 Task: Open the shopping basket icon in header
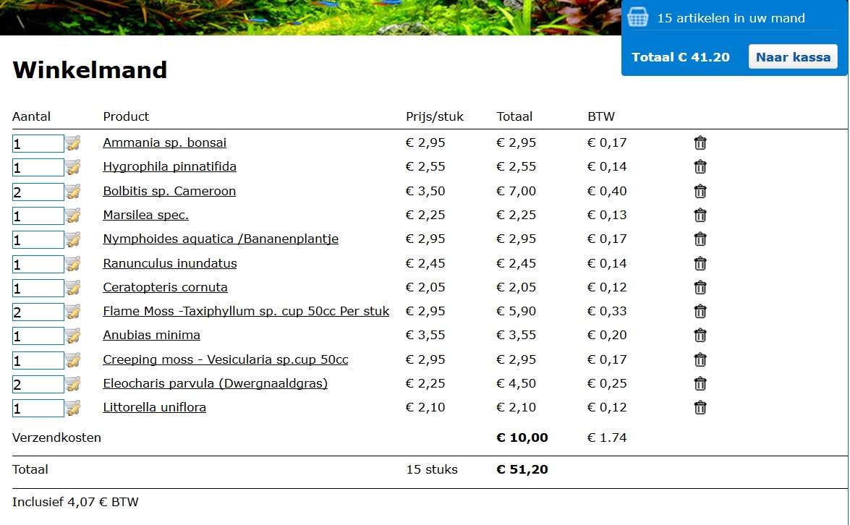tap(637, 17)
